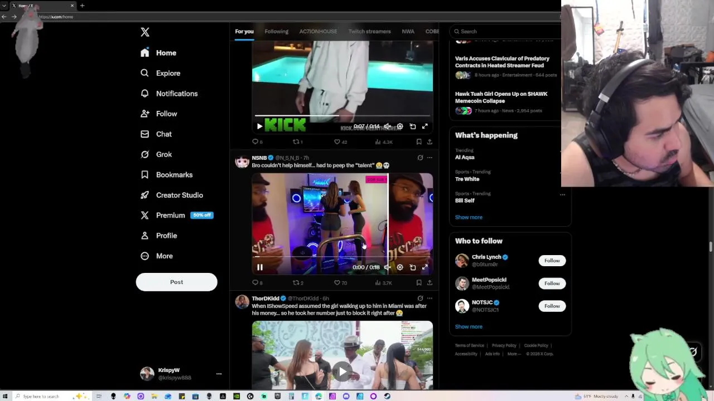This screenshot has width=714, height=401.
Task: Switch to the Twitch streamers tab
Action: point(369,31)
